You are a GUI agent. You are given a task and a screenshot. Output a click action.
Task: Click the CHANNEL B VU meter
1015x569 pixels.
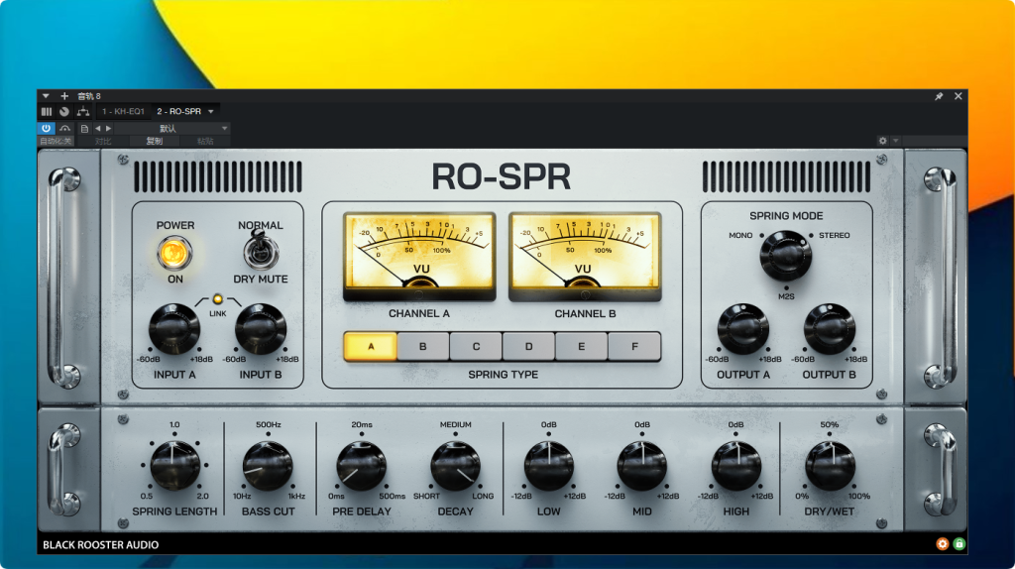tap(585, 256)
